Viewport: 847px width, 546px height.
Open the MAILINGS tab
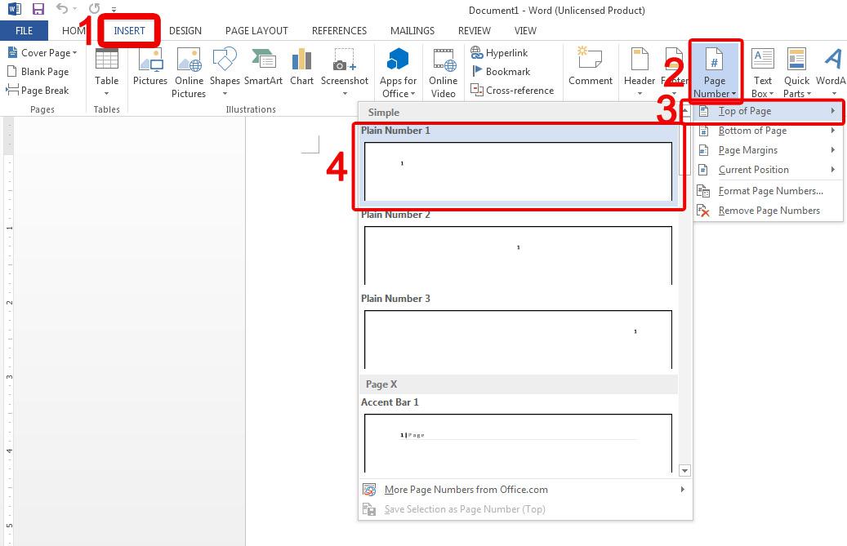412,31
